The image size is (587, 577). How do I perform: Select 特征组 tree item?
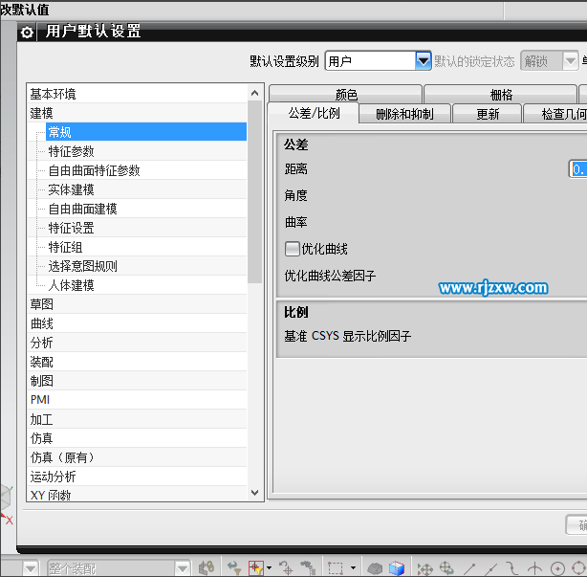[x=65, y=247]
